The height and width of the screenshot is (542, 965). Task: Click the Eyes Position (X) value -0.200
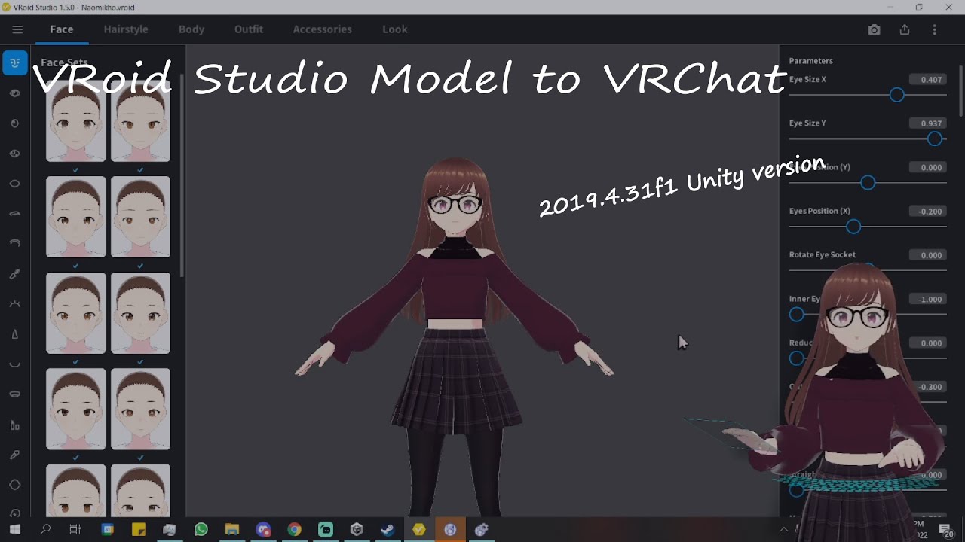tap(927, 212)
